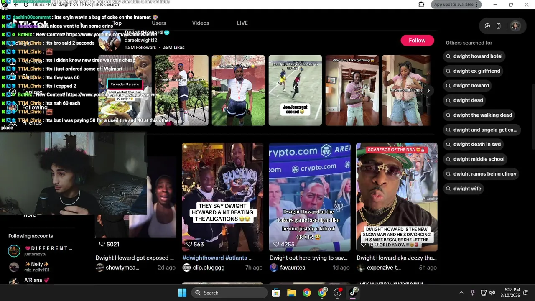Play the Scarface of the NBA video
This screenshot has height=301, width=535.
coord(397,197)
